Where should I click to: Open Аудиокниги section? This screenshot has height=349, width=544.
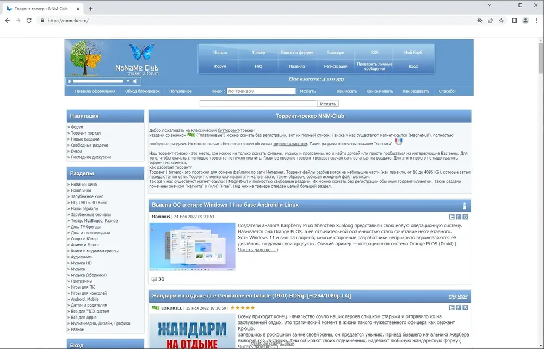(82, 257)
